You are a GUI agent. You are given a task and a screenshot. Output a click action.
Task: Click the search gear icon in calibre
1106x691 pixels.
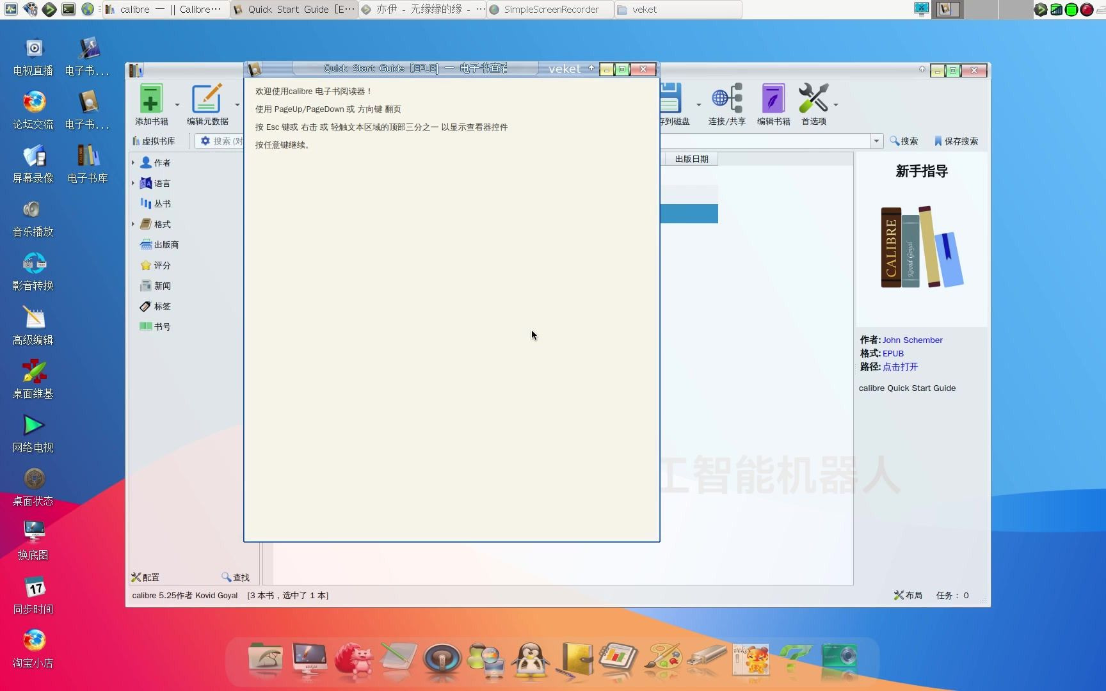pyautogui.click(x=205, y=141)
